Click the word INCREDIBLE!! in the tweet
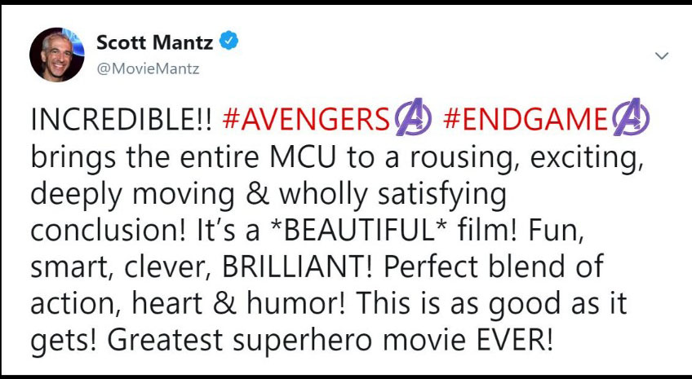692x379 pixels. 122,123
